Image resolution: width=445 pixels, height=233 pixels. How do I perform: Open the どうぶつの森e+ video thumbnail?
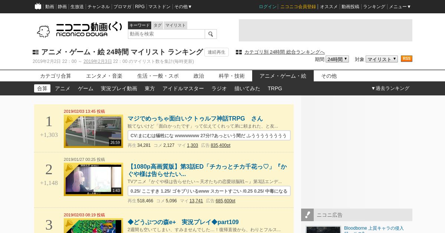tap(93, 226)
